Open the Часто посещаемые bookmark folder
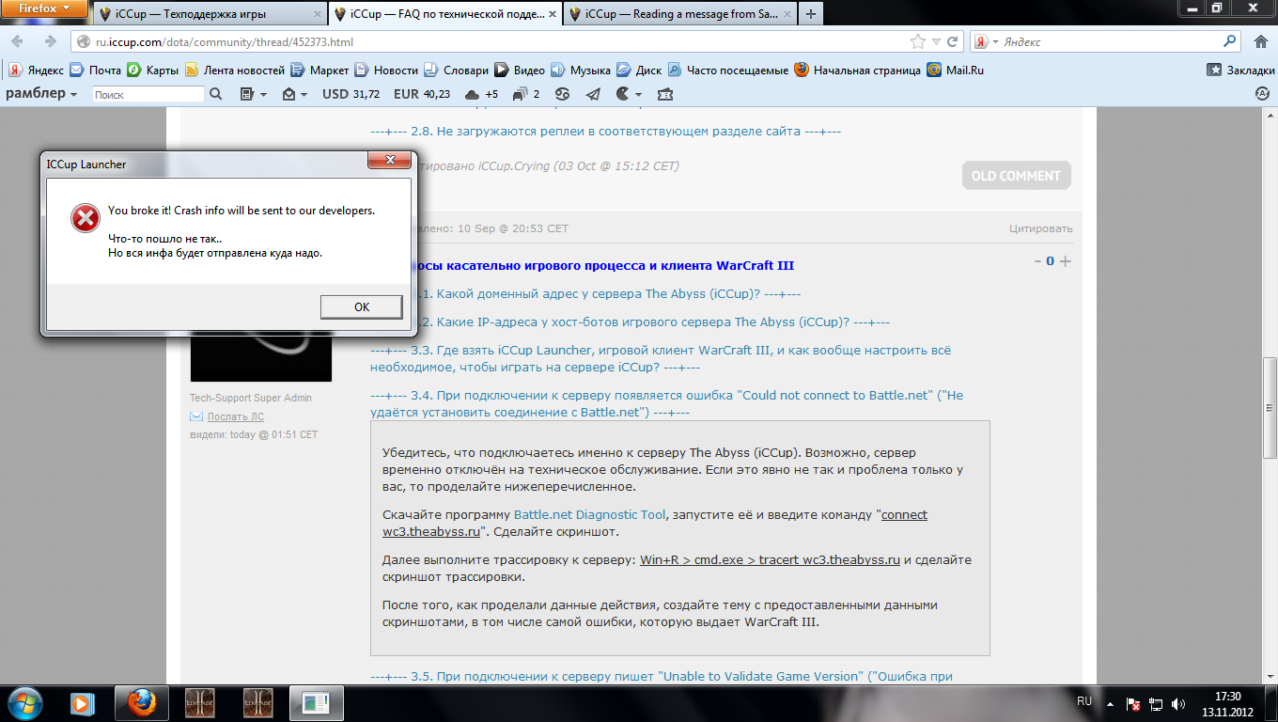This screenshot has height=722, width=1278. tap(728, 70)
